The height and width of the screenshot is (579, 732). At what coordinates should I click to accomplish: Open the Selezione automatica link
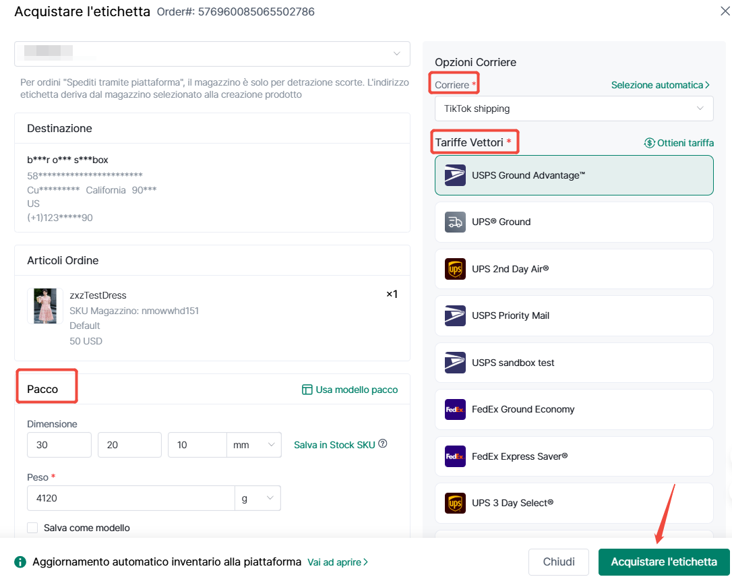click(x=660, y=85)
